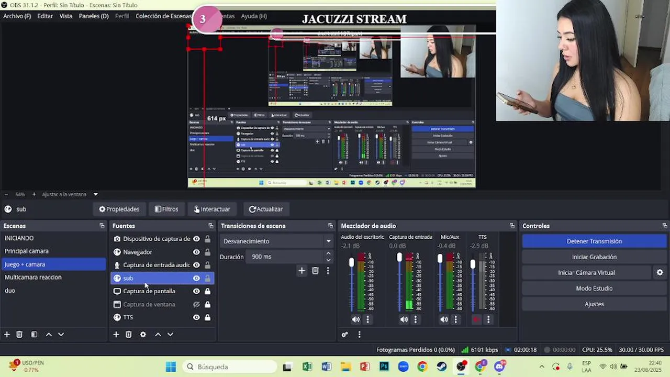Add a new source with the plus icon in Fuentes

click(116, 334)
